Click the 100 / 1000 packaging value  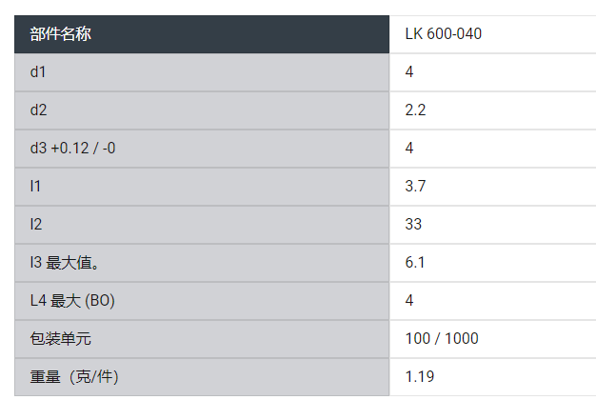point(442,339)
